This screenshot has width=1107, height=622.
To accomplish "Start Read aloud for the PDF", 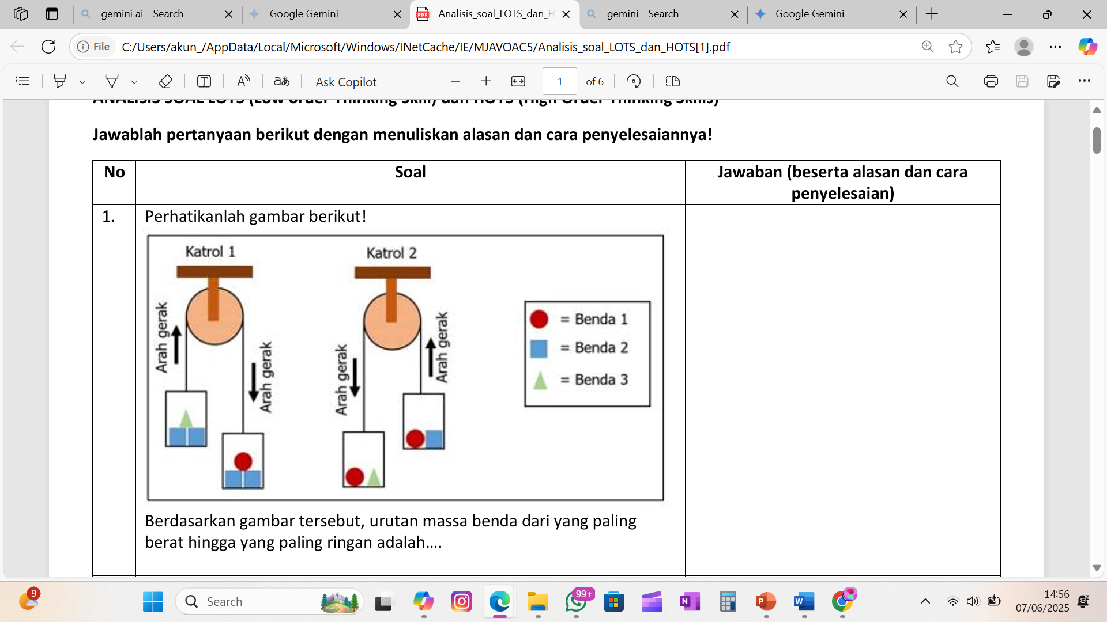I will point(243,81).
